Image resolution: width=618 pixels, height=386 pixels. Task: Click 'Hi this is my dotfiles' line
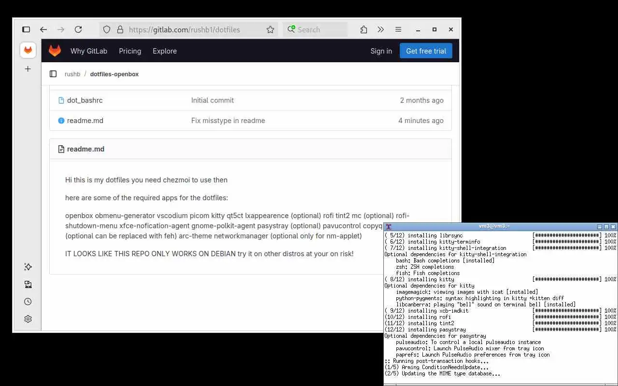[146, 180]
